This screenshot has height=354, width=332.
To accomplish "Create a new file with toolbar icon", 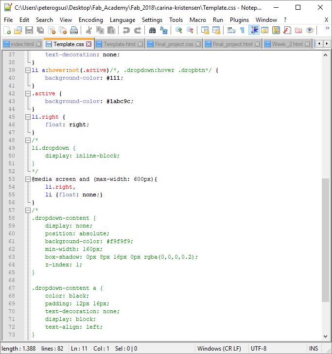I will coord(7,30).
